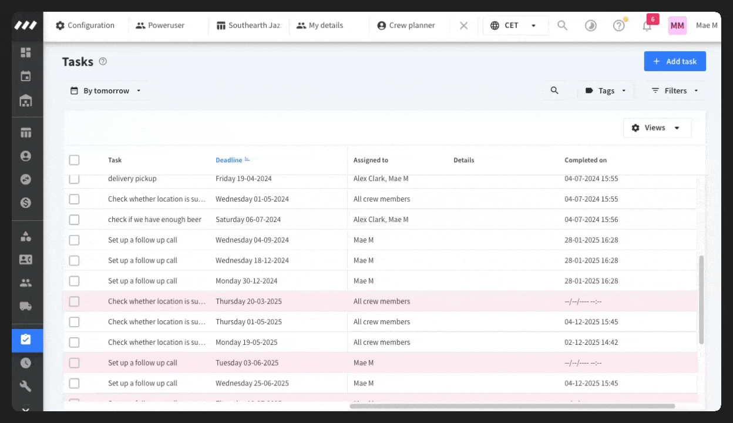Sort by the Deadline column header

(228, 160)
